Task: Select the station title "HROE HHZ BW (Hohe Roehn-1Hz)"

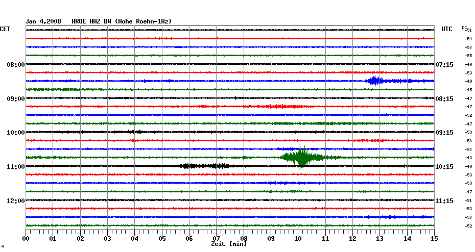Action: (122, 21)
